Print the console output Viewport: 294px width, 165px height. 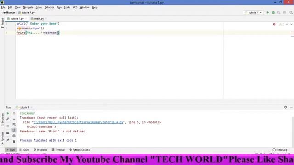coord(14,136)
